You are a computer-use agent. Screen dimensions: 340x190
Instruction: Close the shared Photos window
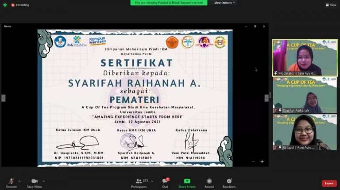point(264,26)
